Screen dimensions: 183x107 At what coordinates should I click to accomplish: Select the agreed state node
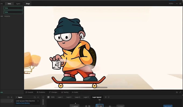[75, 106]
